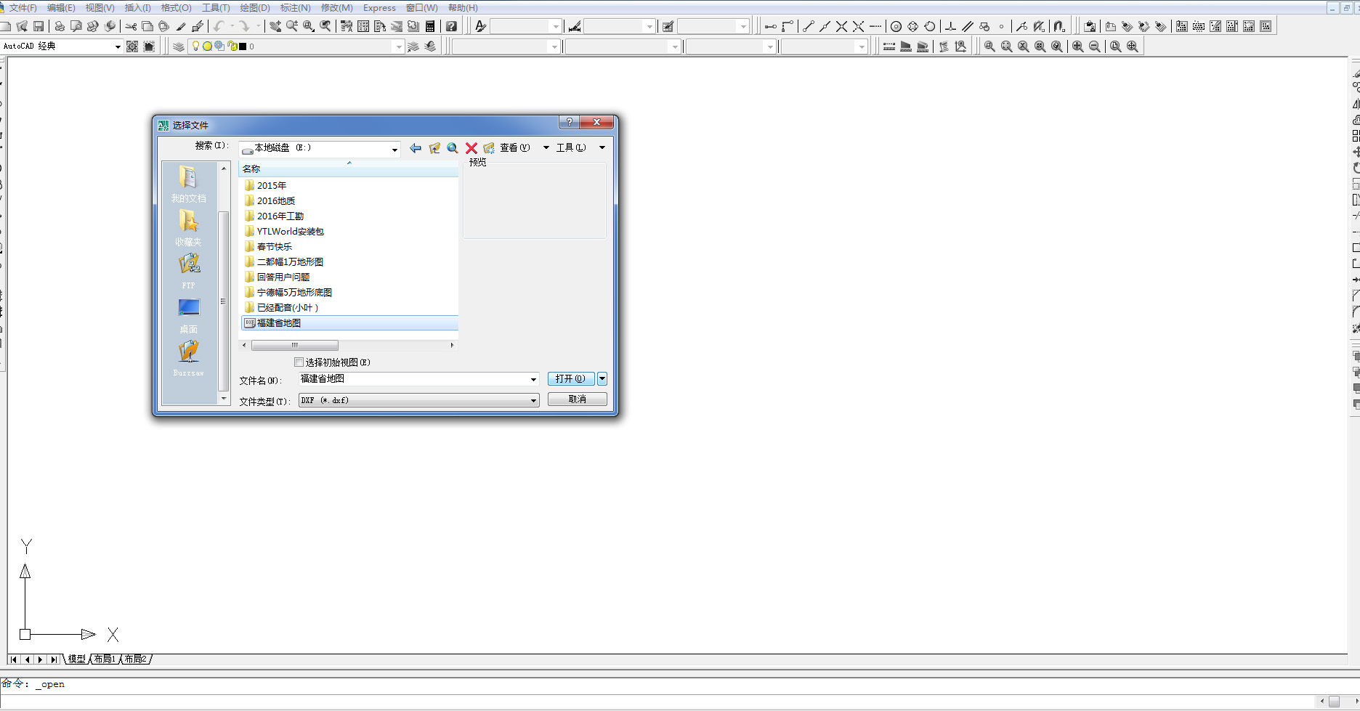The width and height of the screenshot is (1360, 711).
Task: Click the Zoom Out minus magnifier icon
Action: (1094, 46)
